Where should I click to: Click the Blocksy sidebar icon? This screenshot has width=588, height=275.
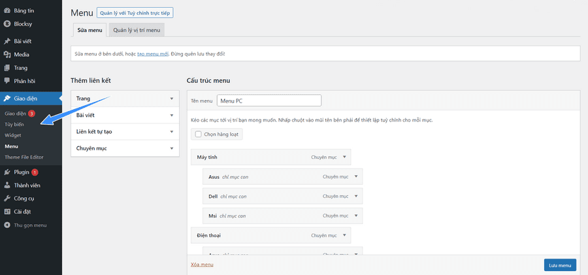7,24
